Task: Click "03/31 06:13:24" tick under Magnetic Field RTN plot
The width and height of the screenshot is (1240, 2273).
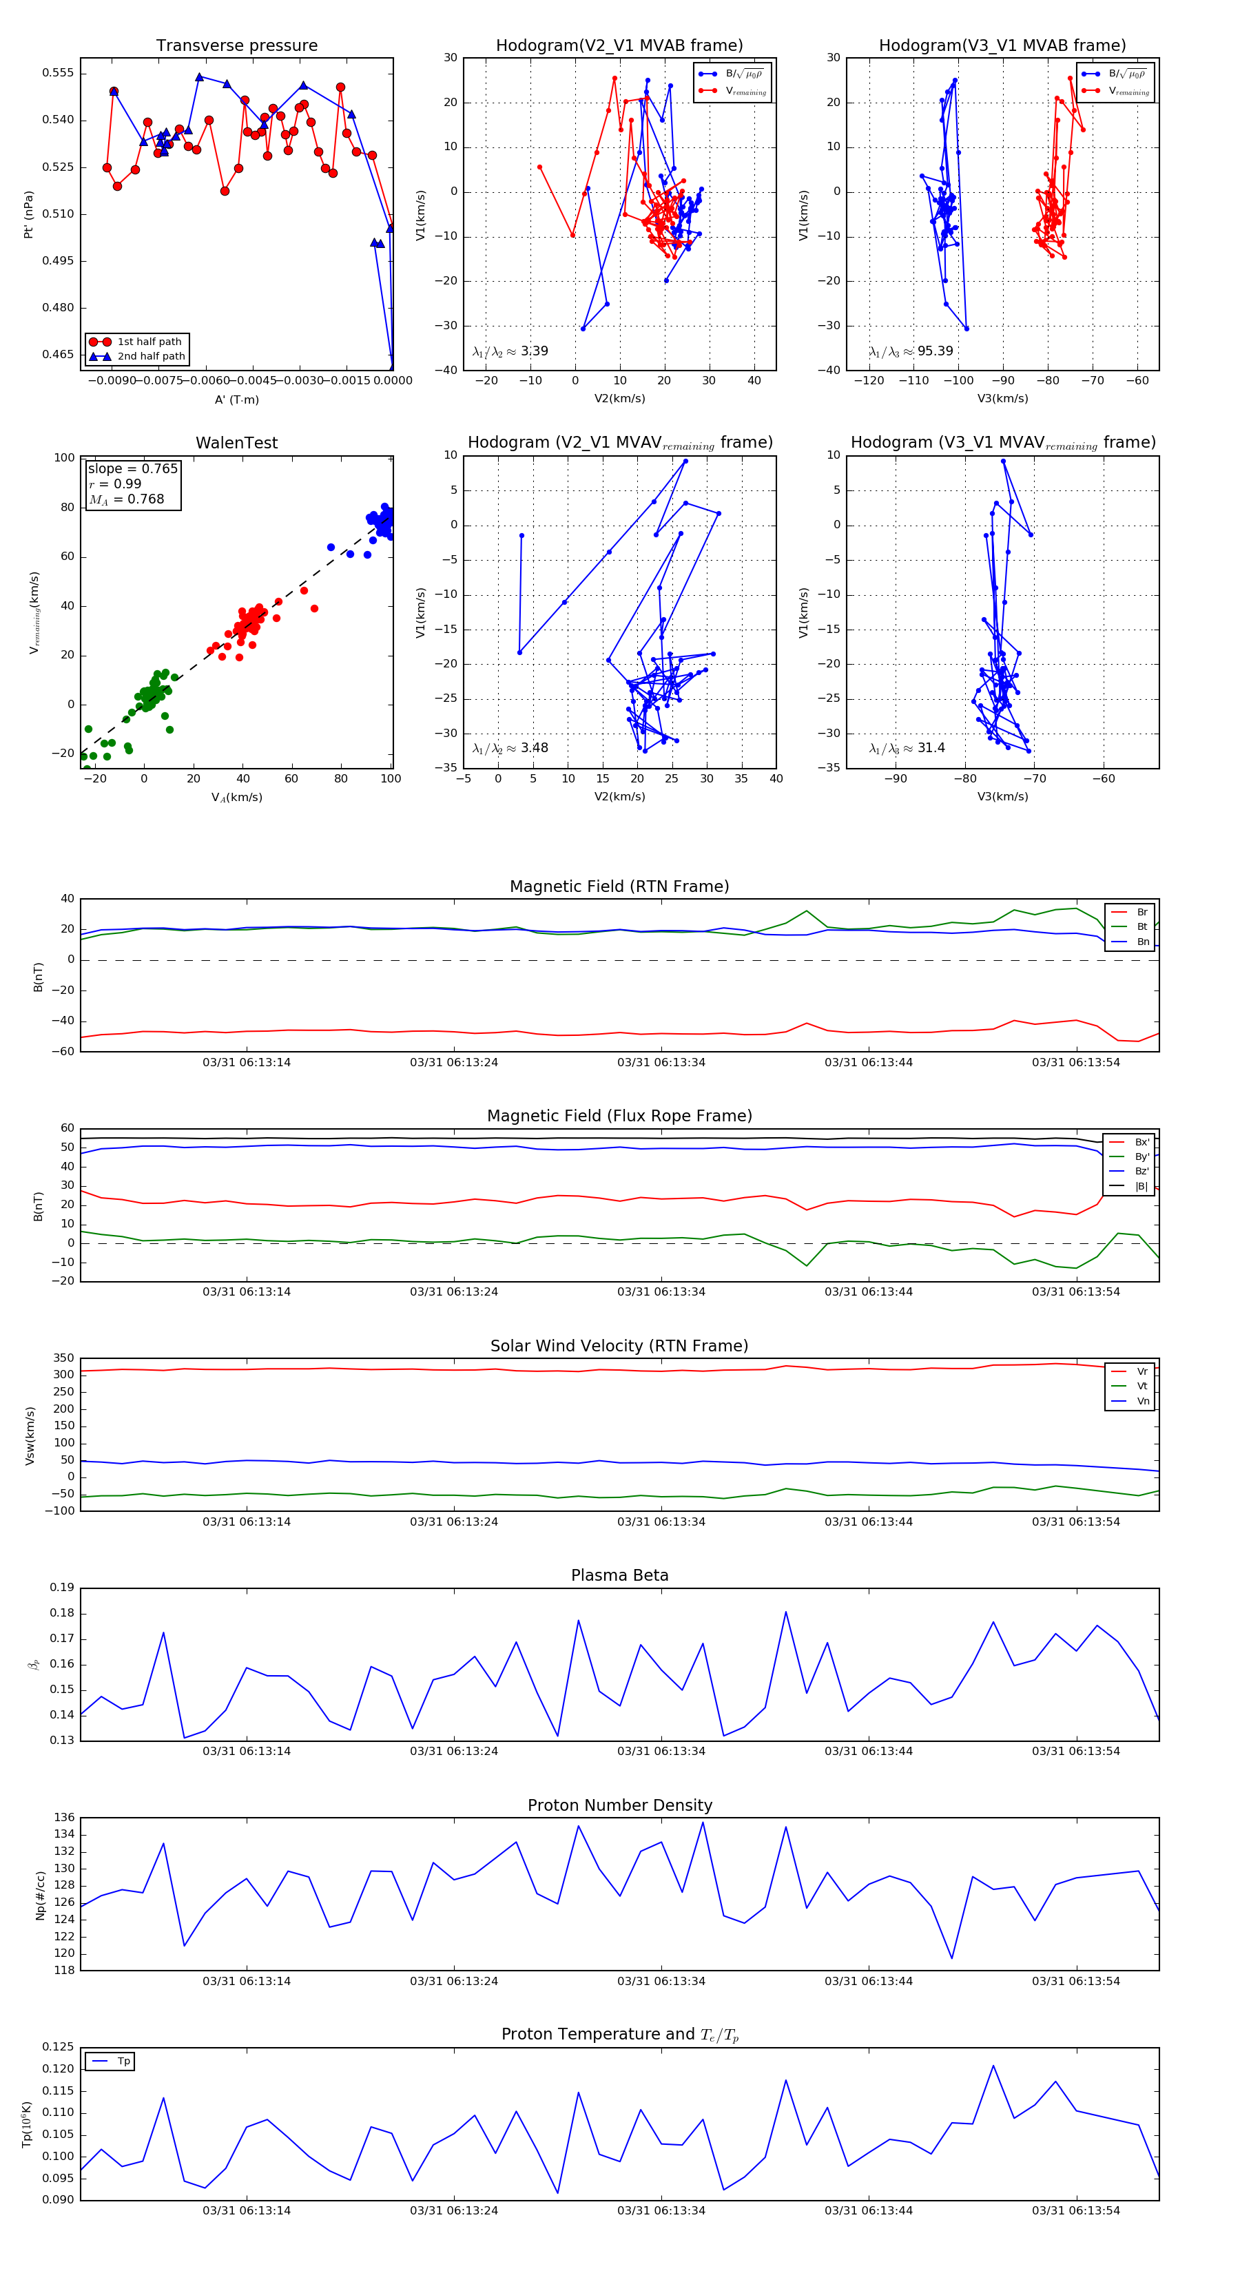Action: 454,1062
